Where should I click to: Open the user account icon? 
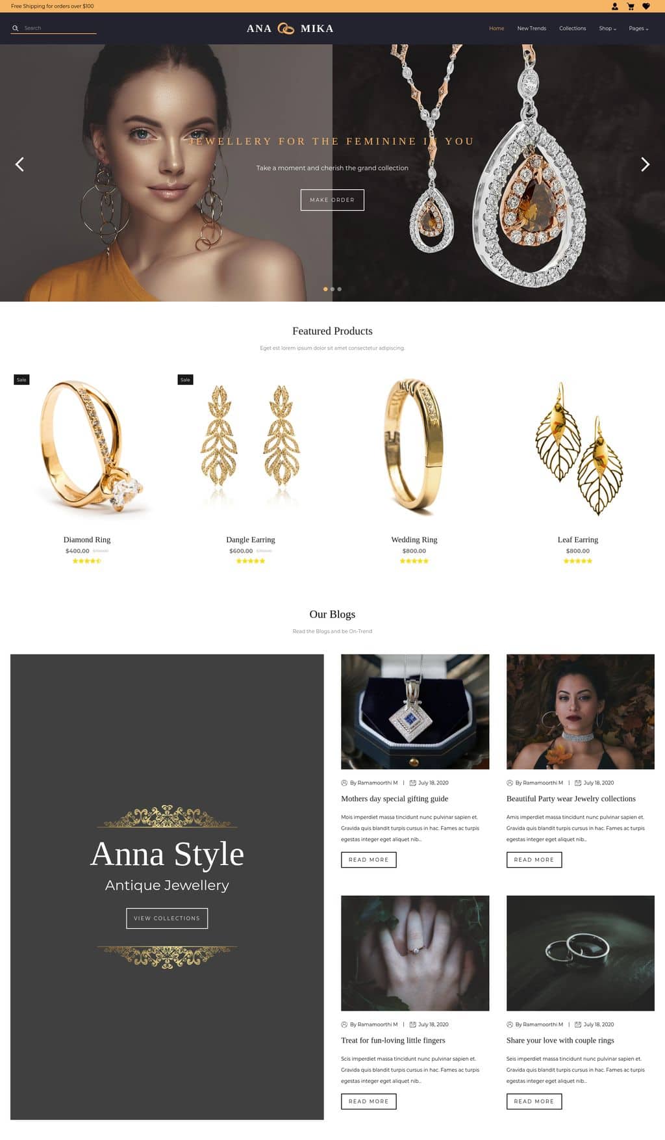(615, 6)
